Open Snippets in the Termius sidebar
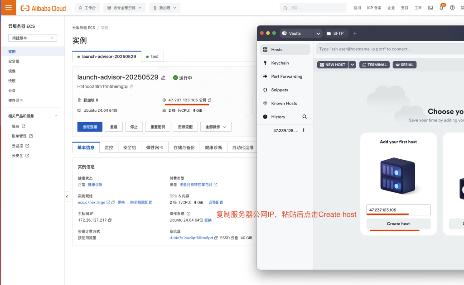Viewport: 464px width, 285px height. pyautogui.click(x=285, y=90)
